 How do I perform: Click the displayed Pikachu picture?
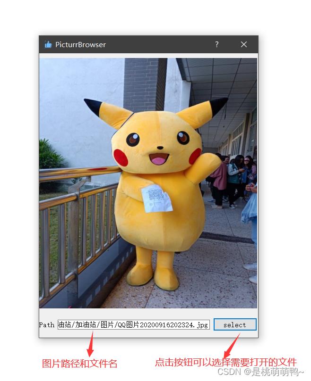(148, 183)
